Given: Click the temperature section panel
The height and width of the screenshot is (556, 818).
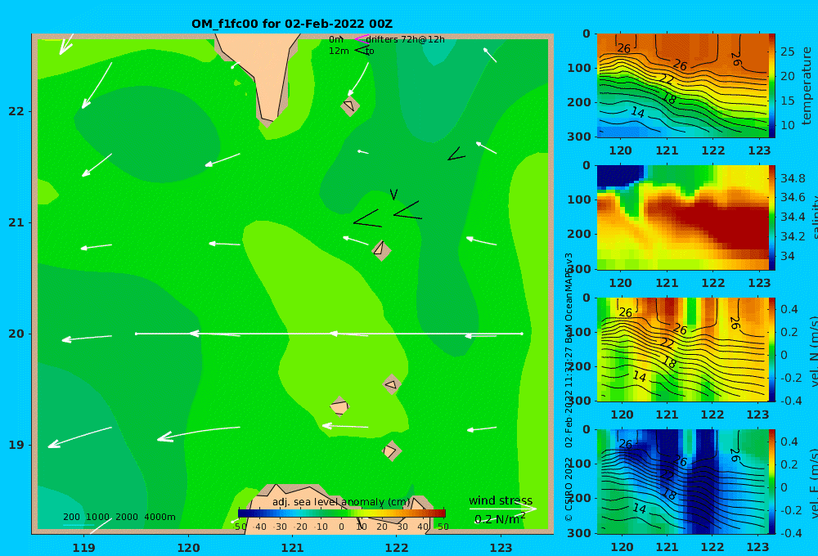Looking at the screenshot, I should click(682, 86).
